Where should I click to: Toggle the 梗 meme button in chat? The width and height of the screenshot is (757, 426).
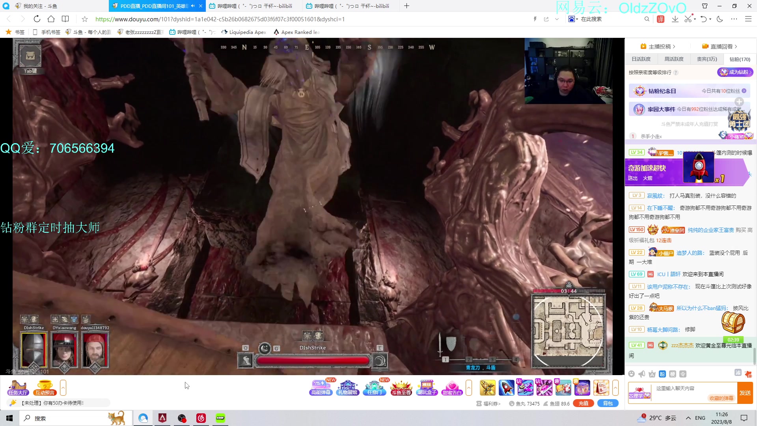pyautogui.click(x=673, y=374)
